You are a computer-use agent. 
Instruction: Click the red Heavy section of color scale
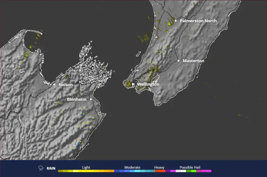[x=160, y=171]
